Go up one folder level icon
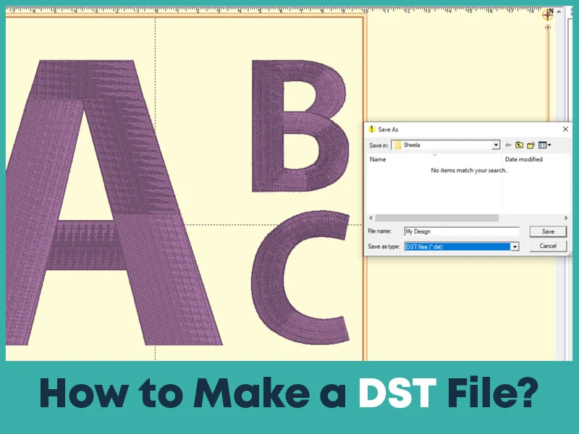 pos(519,145)
